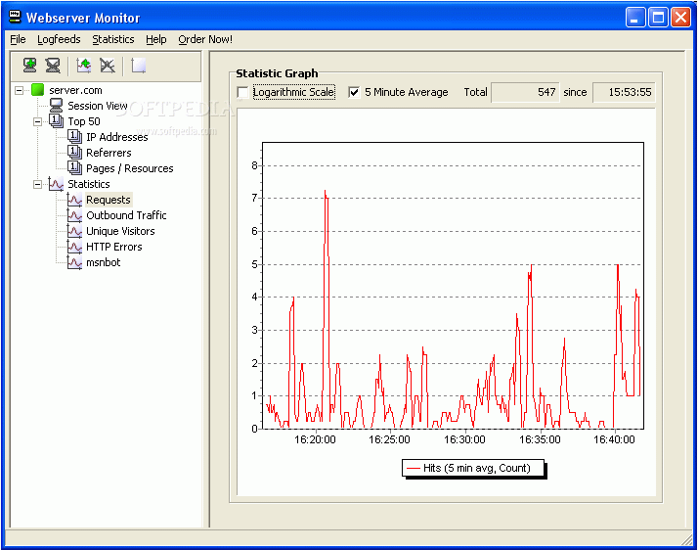Viewport: 698px width, 550px height.
Task: Click the blank graph toolbar icon
Action: pos(139,66)
